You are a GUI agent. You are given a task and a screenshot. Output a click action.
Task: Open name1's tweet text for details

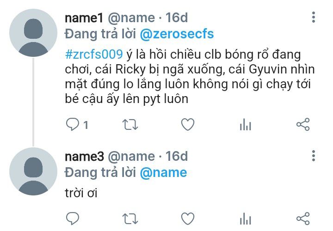coord(190,77)
